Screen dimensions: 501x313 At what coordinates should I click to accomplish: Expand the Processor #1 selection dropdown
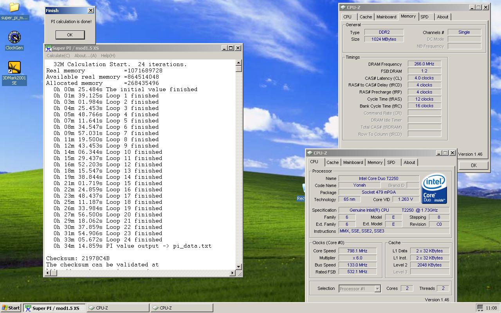(377, 289)
